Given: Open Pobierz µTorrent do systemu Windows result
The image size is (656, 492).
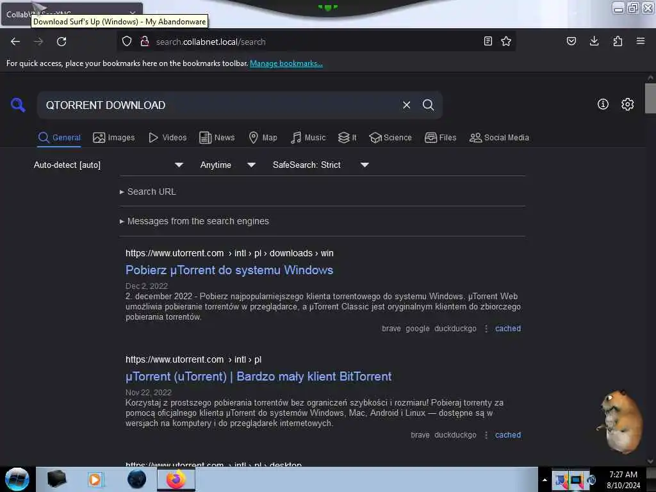Looking at the screenshot, I should [x=229, y=270].
